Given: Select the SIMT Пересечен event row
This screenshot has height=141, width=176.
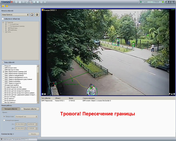Looking at the screenshot, I should tap(108, 101).
